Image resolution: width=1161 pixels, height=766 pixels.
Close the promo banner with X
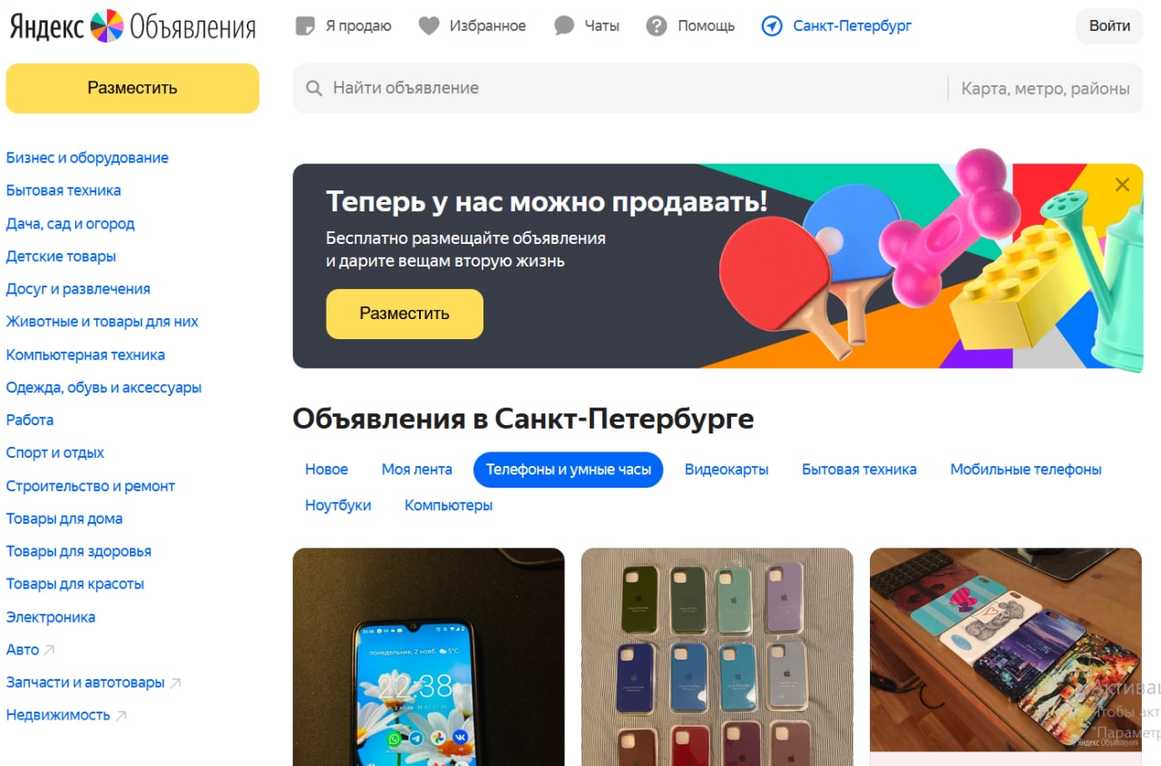coord(1122,185)
